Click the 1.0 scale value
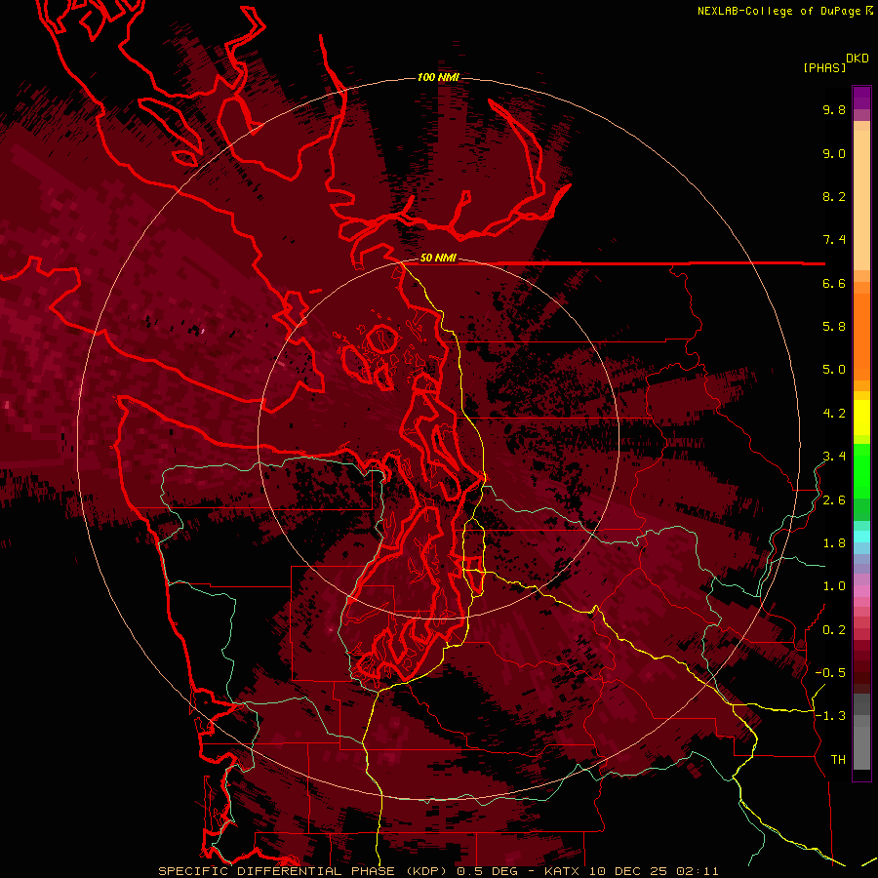Screen dimensions: 878x878 click(x=834, y=586)
